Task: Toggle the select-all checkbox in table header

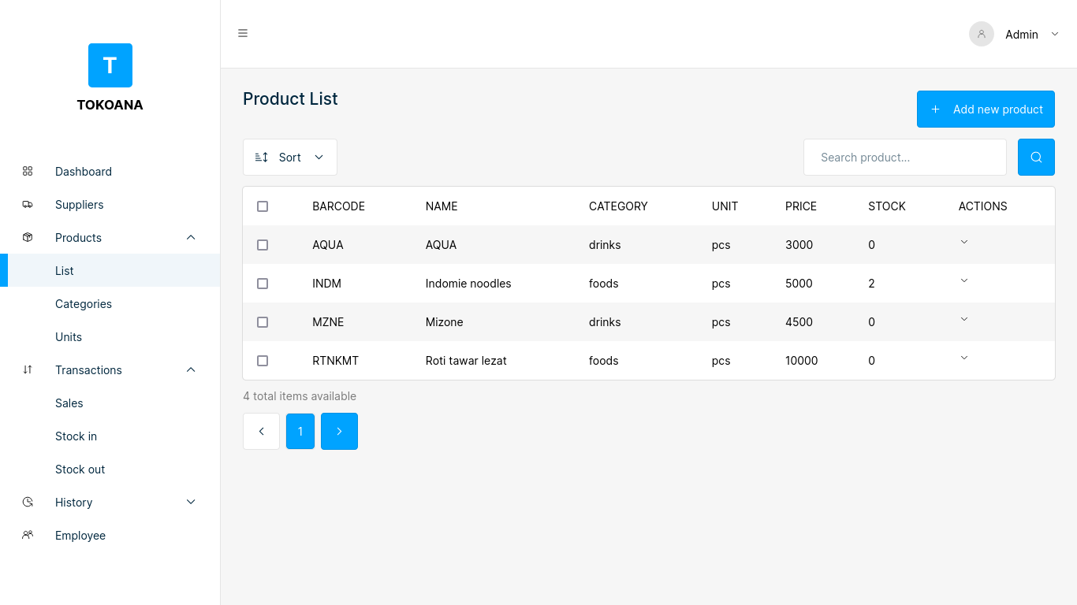Action: click(x=263, y=206)
